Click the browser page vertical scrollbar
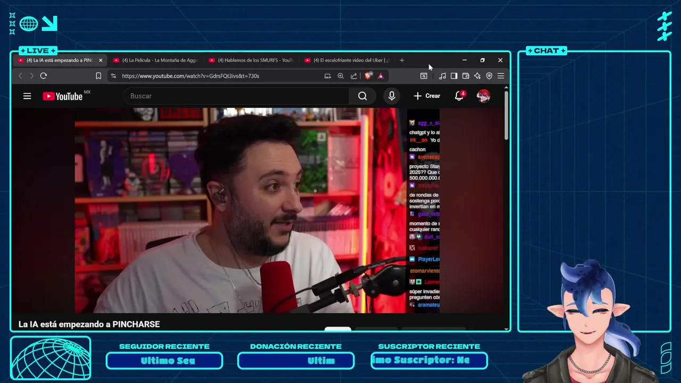 (506, 116)
